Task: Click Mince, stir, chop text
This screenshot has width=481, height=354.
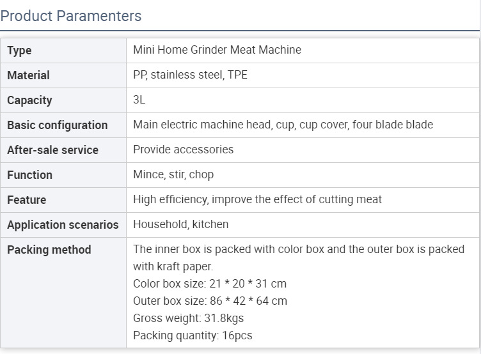Action: 173,174
